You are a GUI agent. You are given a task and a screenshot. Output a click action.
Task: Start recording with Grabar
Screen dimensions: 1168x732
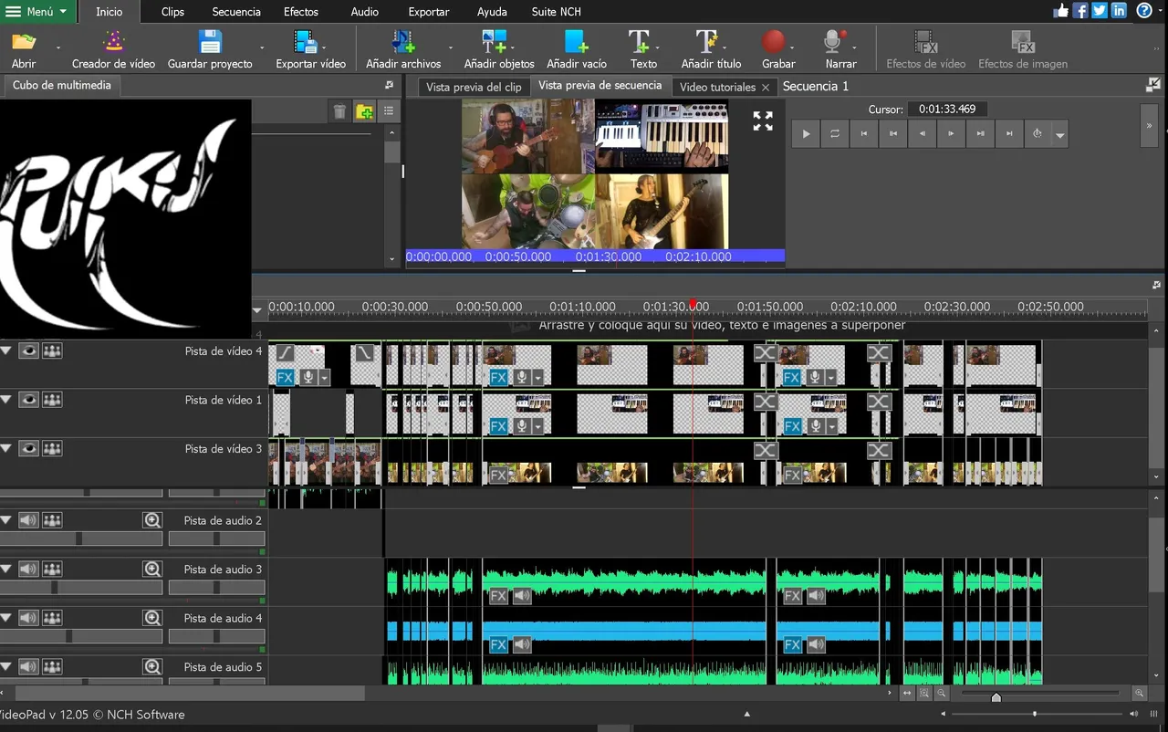pyautogui.click(x=777, y=49)
